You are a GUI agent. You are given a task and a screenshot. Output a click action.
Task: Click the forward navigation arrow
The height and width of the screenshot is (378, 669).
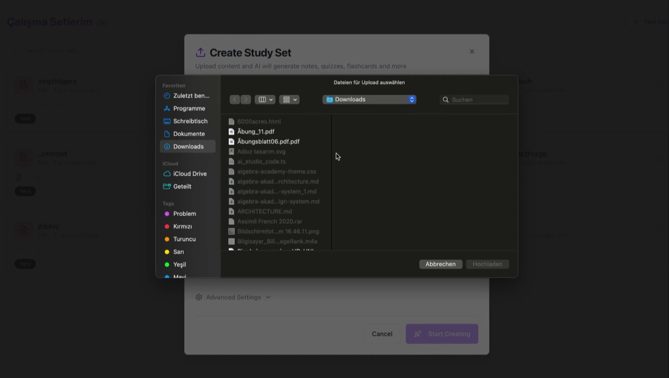(246, 100)
